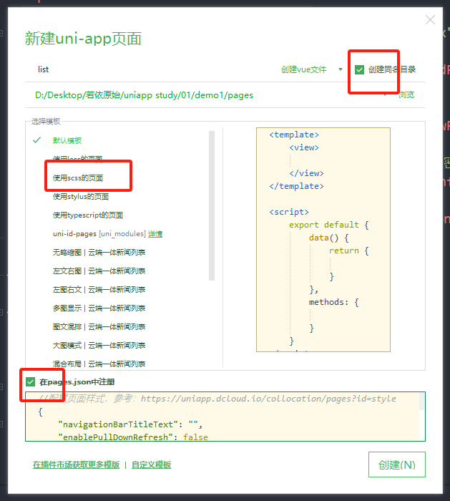The image size is (450, 501).
Task: Click the navigationBarTitleText line in editor
Action: [x=130, y=424]
